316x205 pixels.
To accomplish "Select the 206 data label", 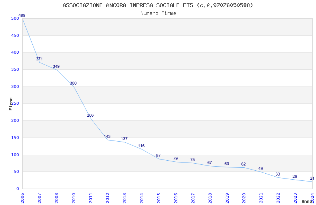I will click(90, 115).
